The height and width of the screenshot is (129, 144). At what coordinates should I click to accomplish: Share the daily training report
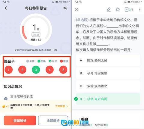(x=65, y=8)
